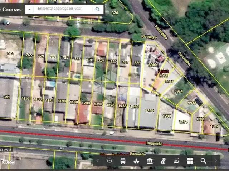Click the 'Graus' coordinate units label
Image resolution: width=229 pixels, height=171 pixels.
click(6, 150)
